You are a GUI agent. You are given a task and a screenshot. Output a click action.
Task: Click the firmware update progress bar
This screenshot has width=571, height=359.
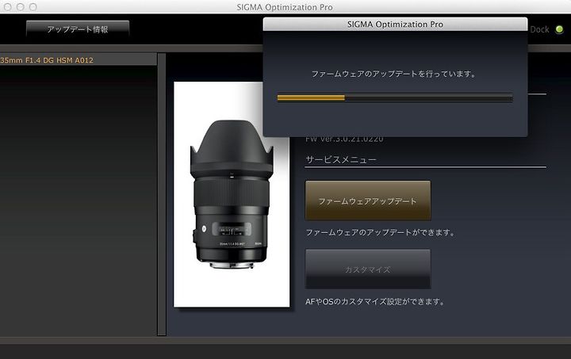[x=395, y=97]
